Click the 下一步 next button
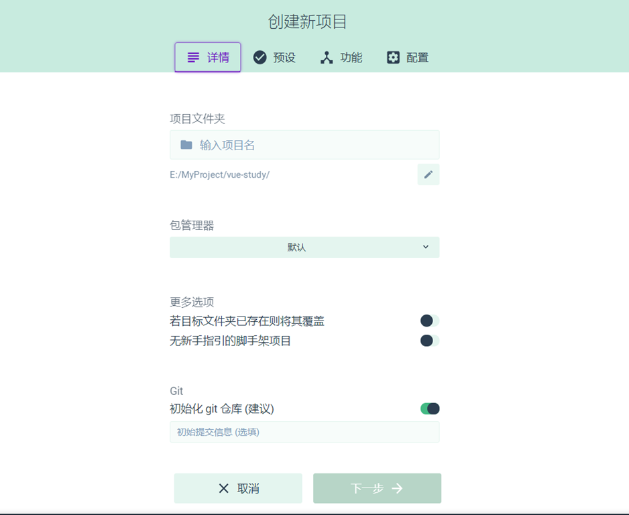 377,488
